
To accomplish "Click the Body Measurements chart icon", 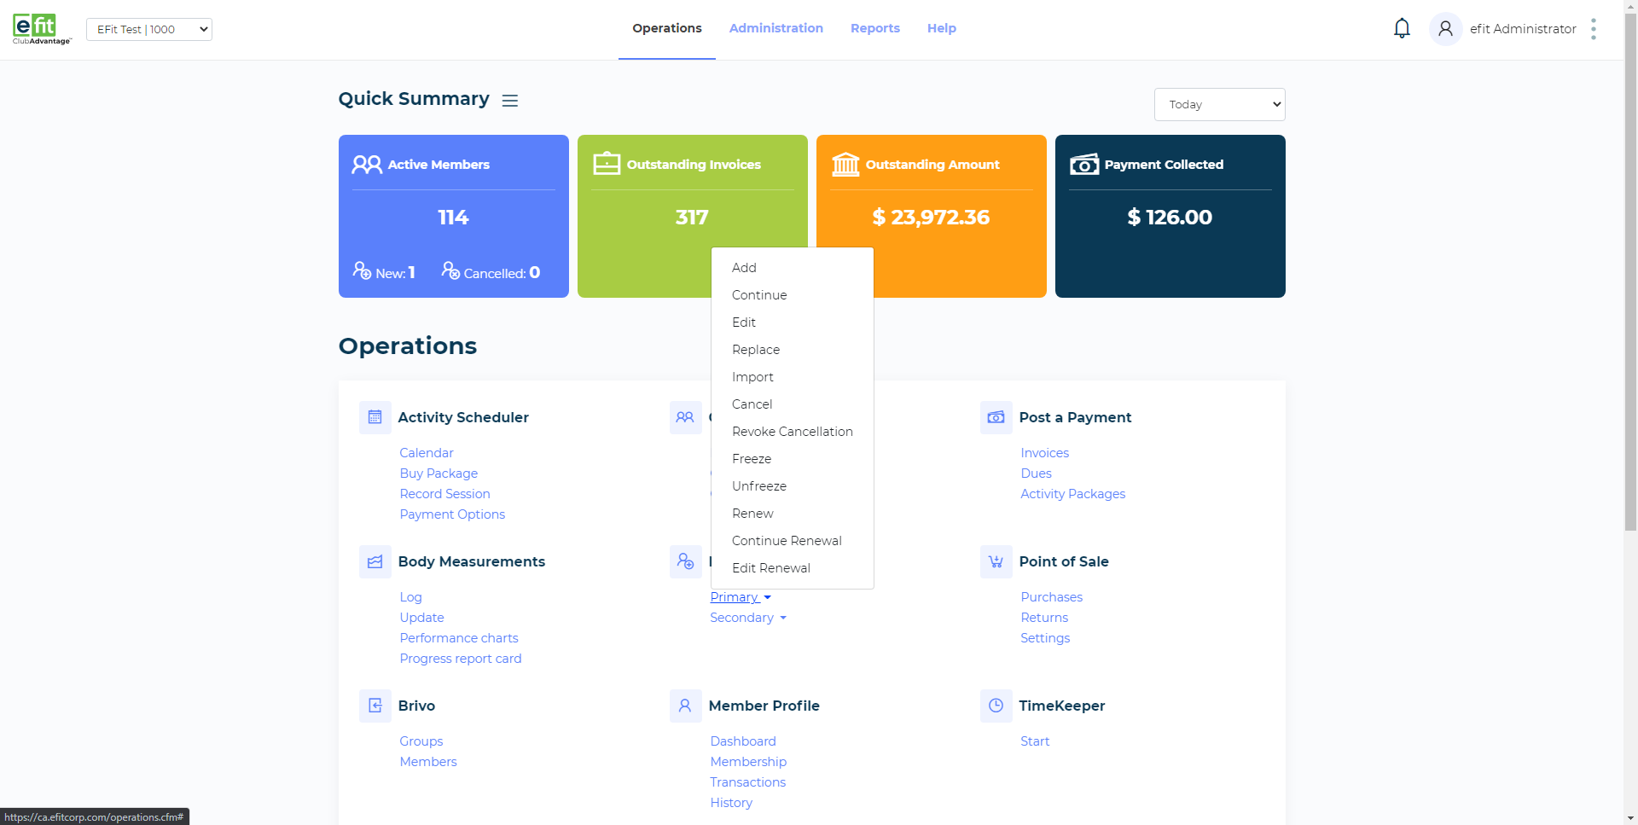I will pyautogui.click(x=375, y=561).
